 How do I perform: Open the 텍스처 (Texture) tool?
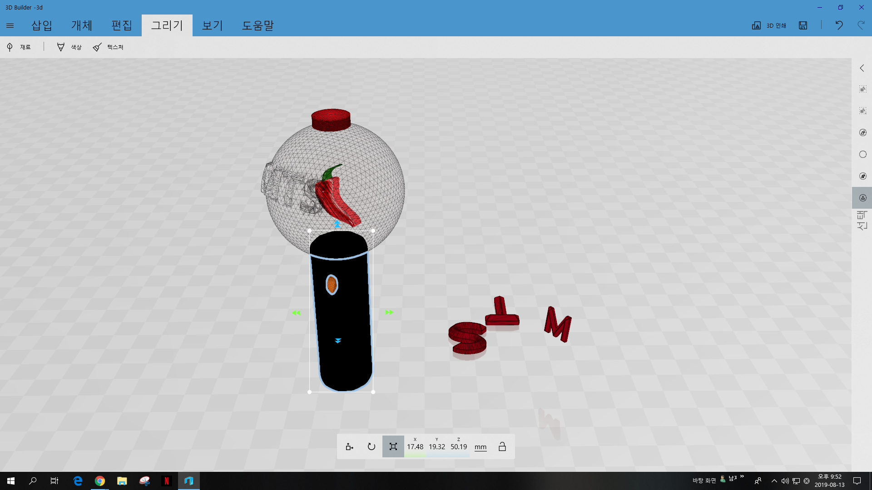tap(108, 47)
